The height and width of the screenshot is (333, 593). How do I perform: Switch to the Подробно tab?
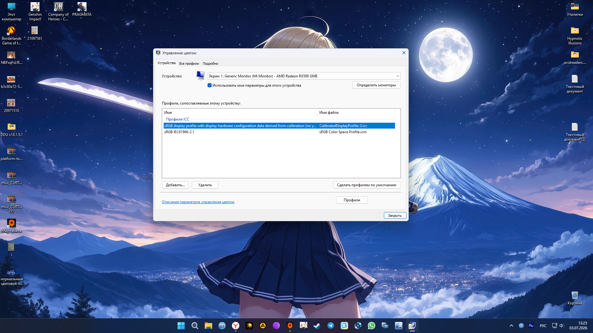pos(210,64)
